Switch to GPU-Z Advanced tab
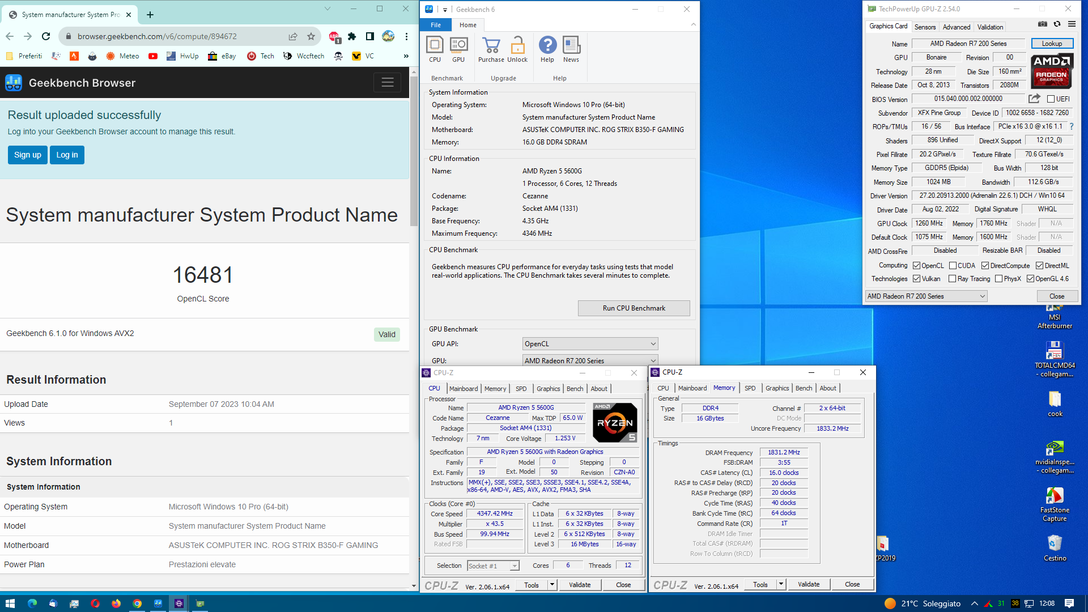The image size is (1088, 612). 957,27
